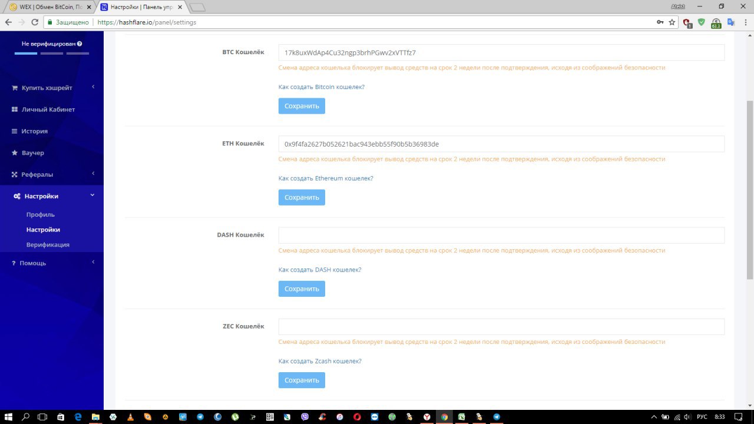Screen dimensions: 754x424
Task: Open 'Как создать Ethereum кошелек?' link
Action: 326,178
